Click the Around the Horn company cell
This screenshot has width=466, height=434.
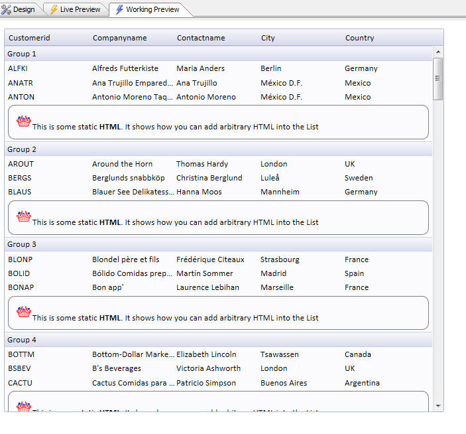click(x=122, y=164)
